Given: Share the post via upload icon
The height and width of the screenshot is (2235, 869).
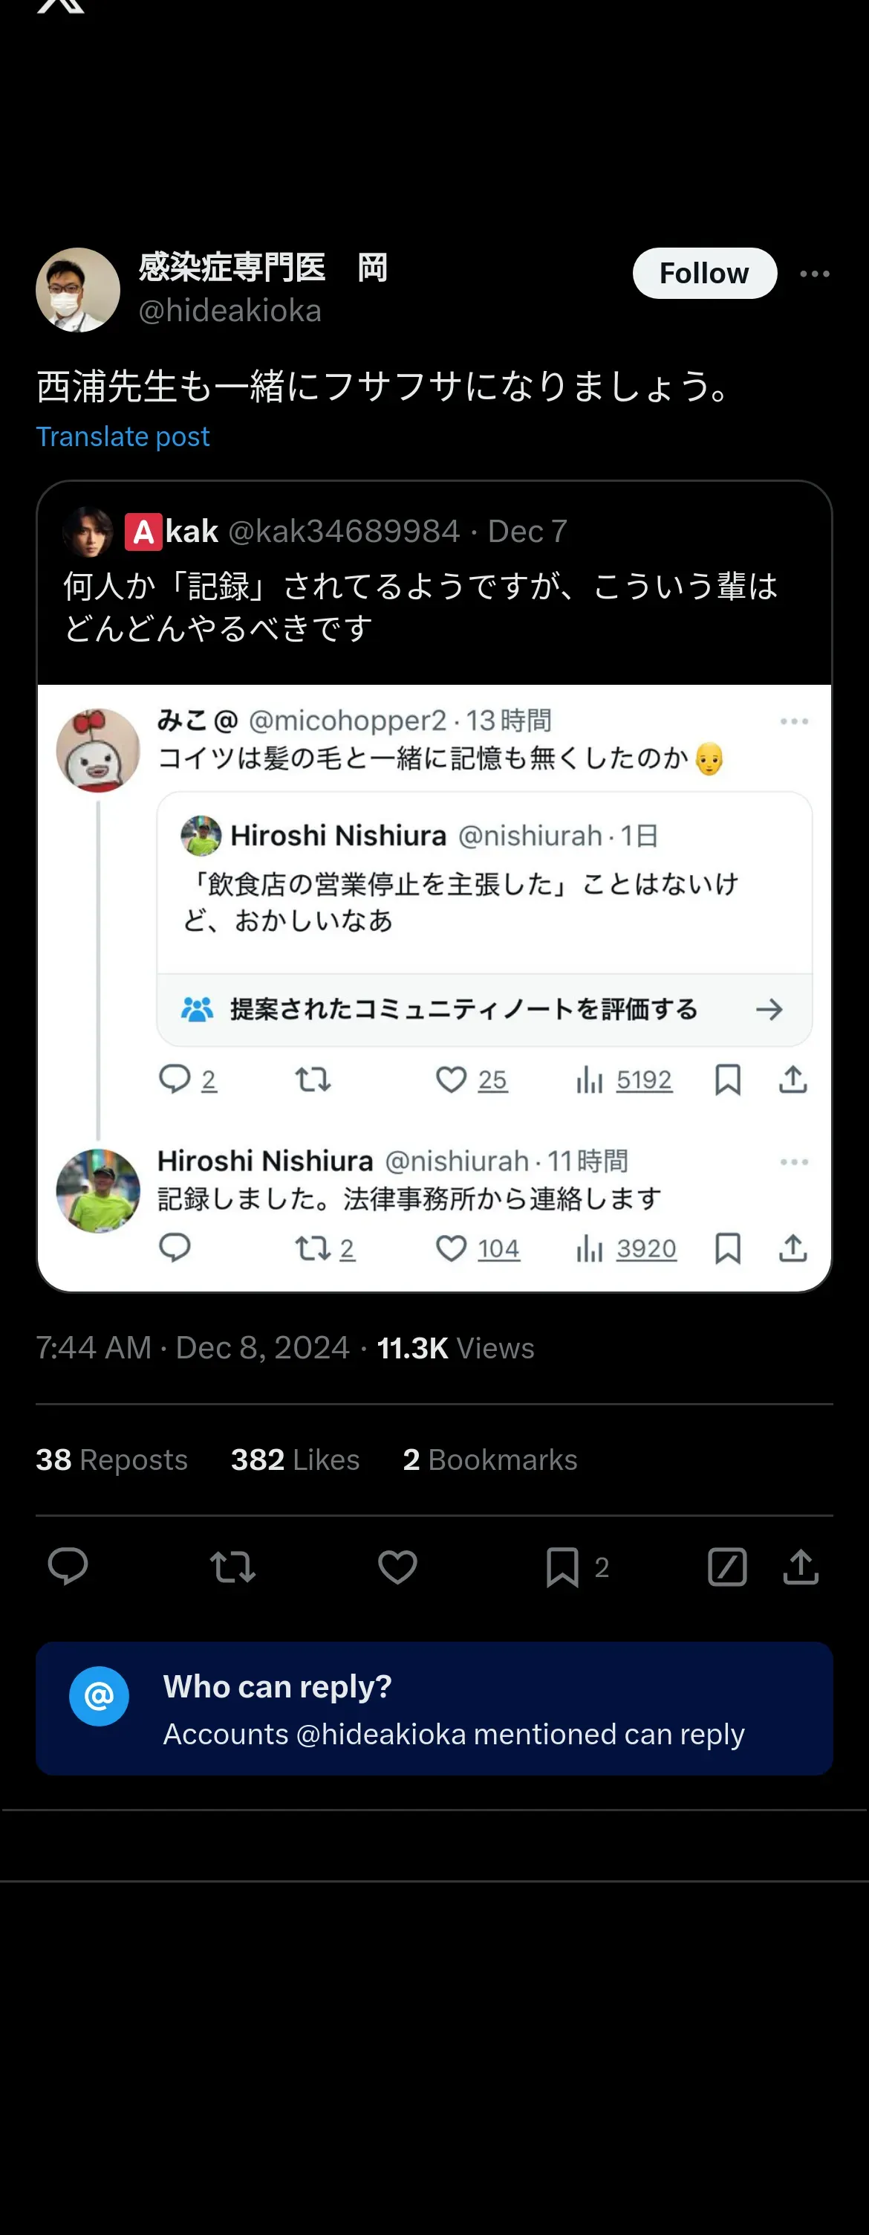Looking at the screenshot, I should click(x=801, y=1567).
